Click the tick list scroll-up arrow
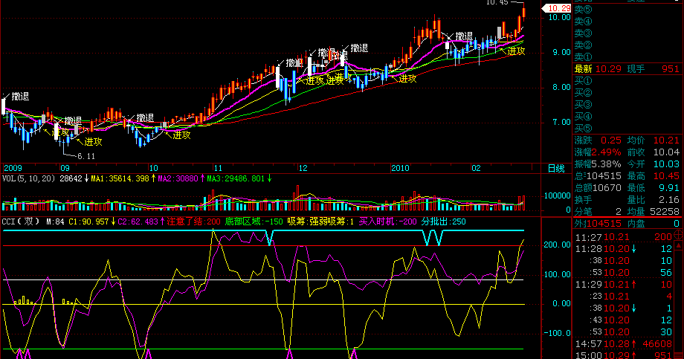 pos(679,246)
